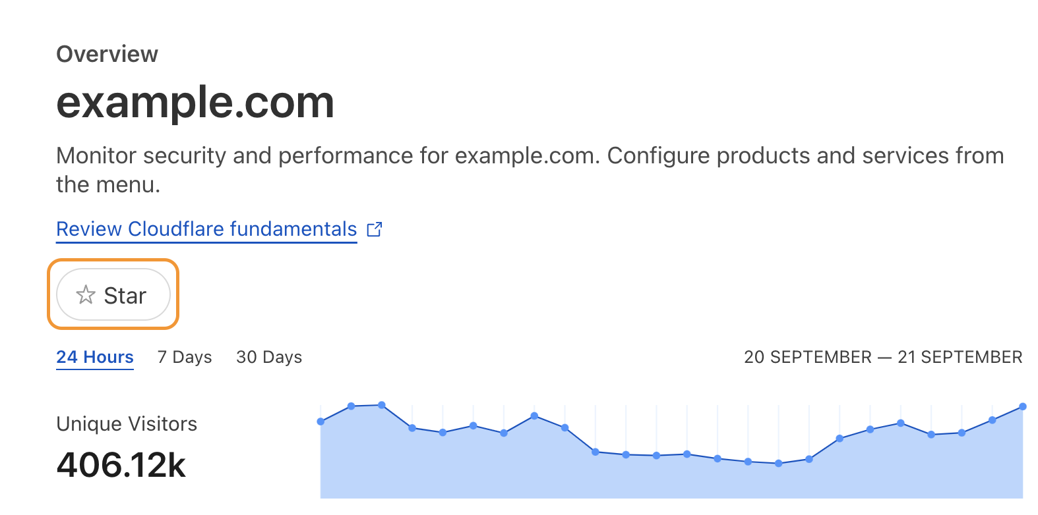Screen dimensions: 1038x515
Task: Select the 24 Hours time range
Action: coord(94,357)
